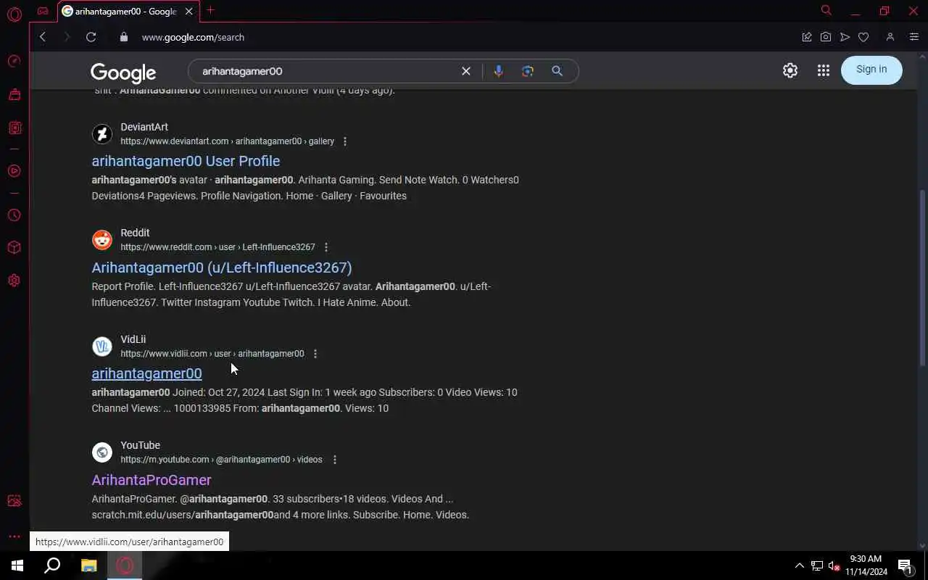Click the DeviantArt site favicon
928x580 pixels.
[102, 134]
